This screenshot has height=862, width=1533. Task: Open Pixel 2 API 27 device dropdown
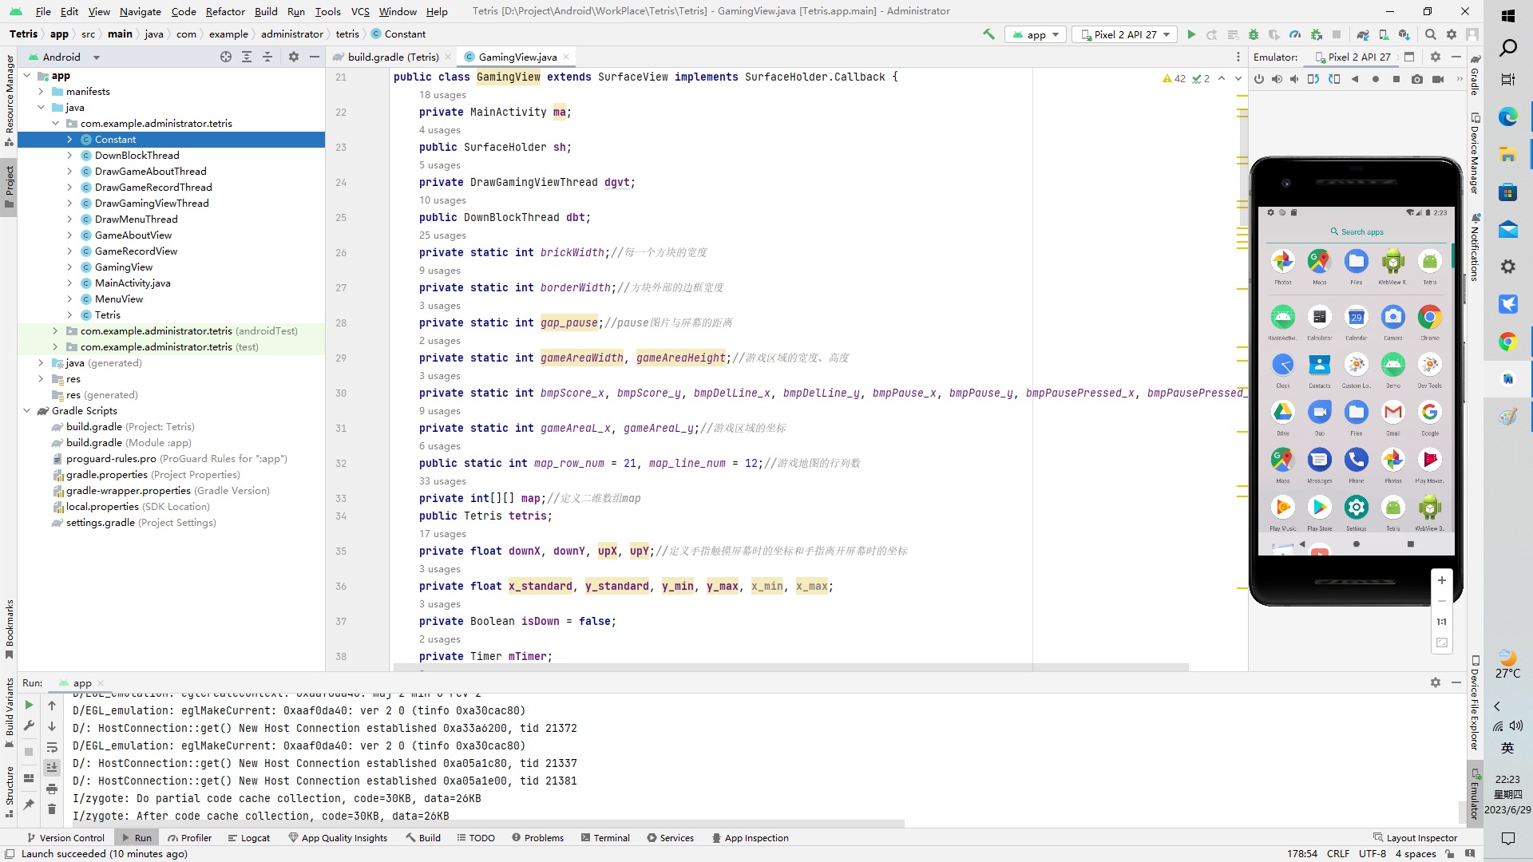tap(1125, 34)
